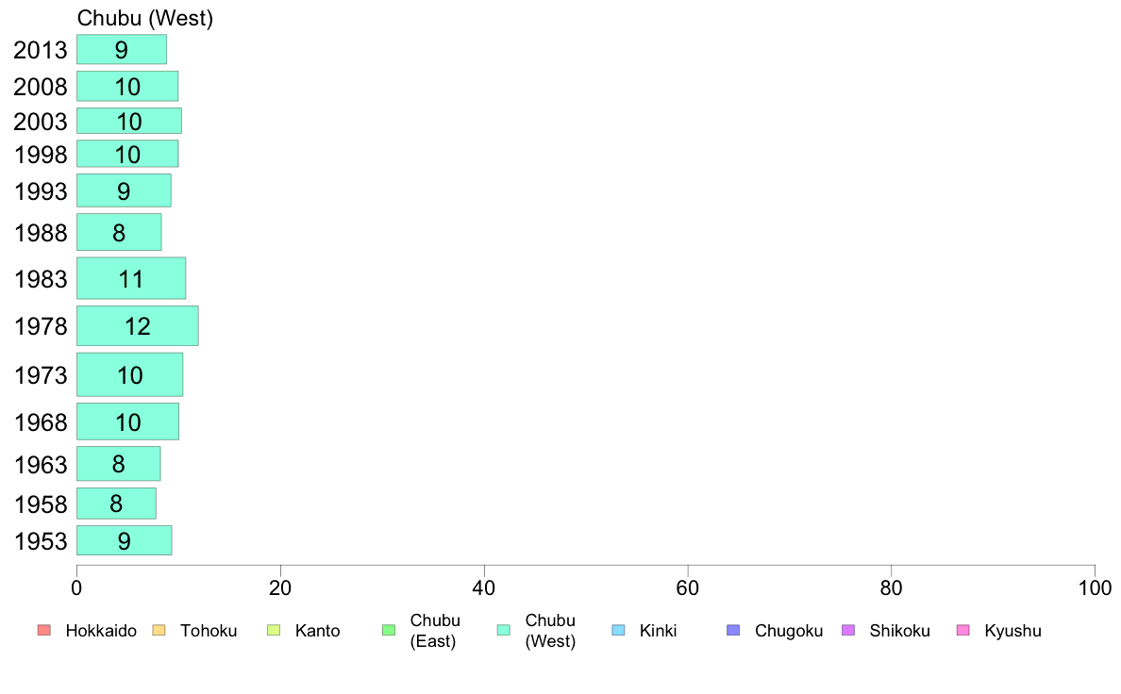1121x694 pixels.
Task: Click the Chubu (West) teal legend swatch
Action: coord(503,631)
